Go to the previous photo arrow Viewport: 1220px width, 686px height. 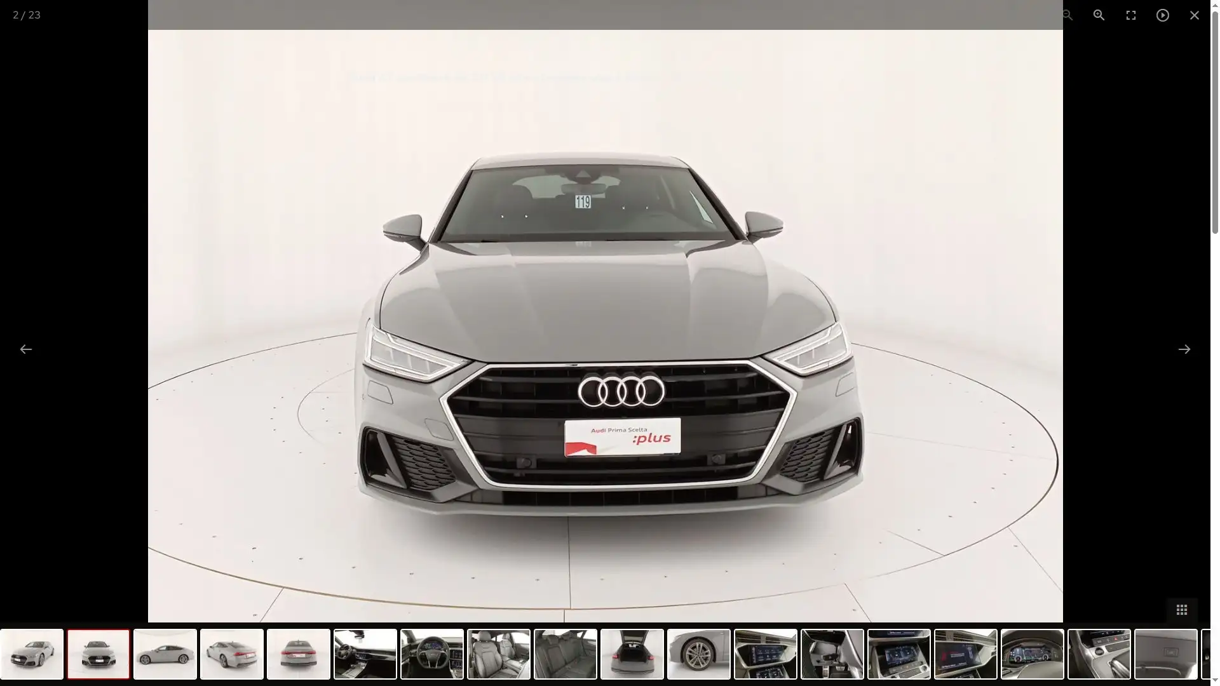[25, 349]
